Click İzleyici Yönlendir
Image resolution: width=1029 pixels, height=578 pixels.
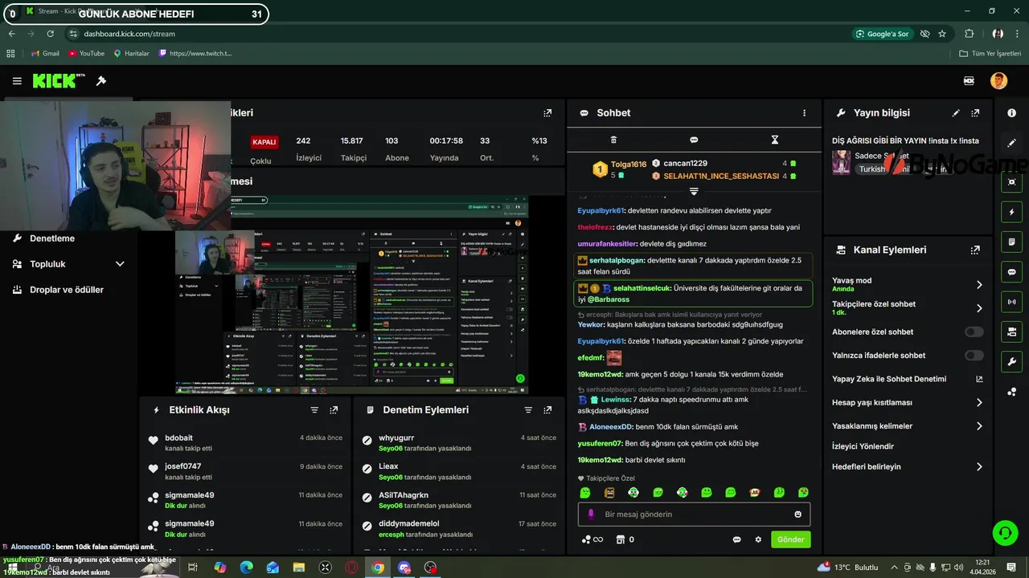tap(863, 446)
